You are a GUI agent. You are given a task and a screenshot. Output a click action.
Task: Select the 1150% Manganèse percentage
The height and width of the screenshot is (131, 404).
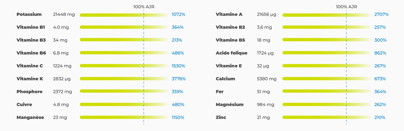click(178, 117)
